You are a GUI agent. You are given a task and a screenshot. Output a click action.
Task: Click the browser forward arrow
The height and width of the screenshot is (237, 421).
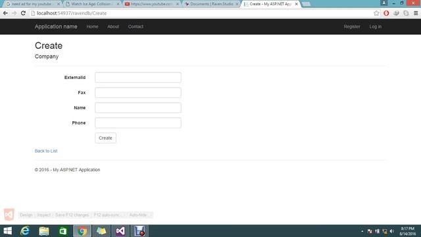click(x=14, y=13)
